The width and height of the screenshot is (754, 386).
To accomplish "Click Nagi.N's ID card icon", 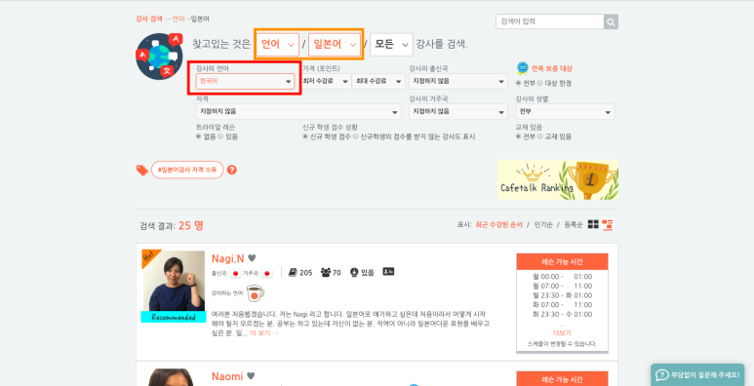I will 388,272.
